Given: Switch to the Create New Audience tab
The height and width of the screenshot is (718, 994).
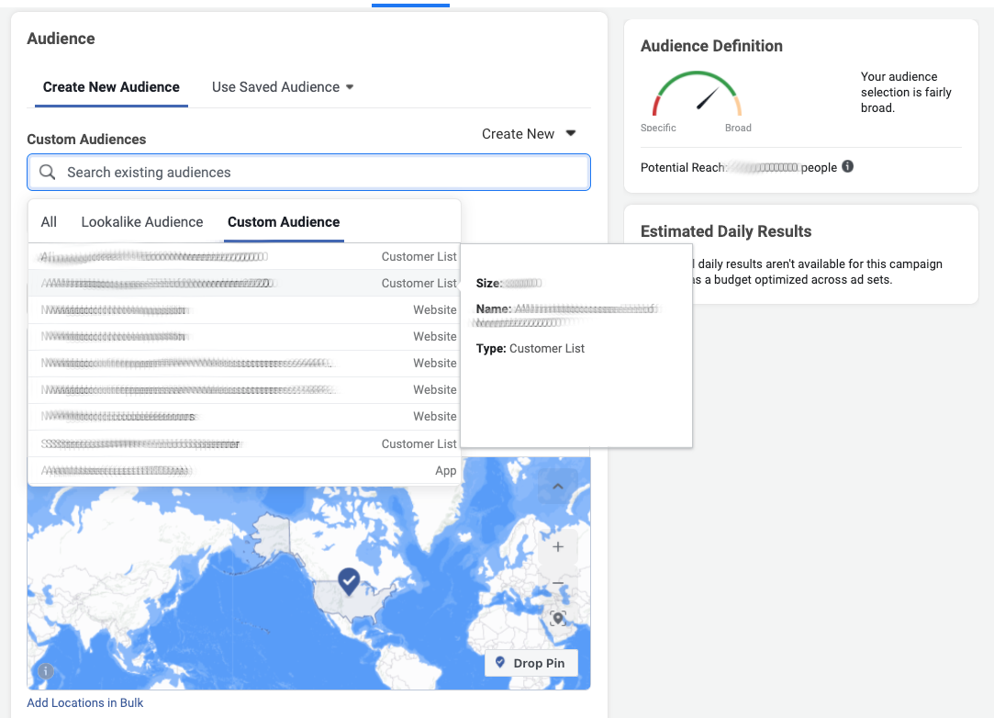Looking at the screenshot, I should [x=111, y=87].
